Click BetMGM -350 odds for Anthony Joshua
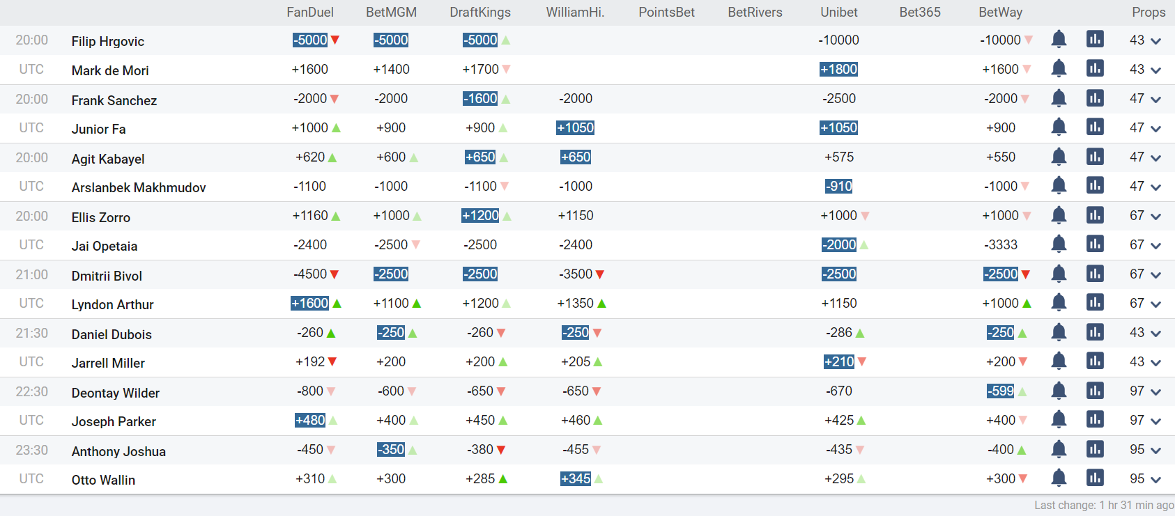1175x516 pixels. 391,449
